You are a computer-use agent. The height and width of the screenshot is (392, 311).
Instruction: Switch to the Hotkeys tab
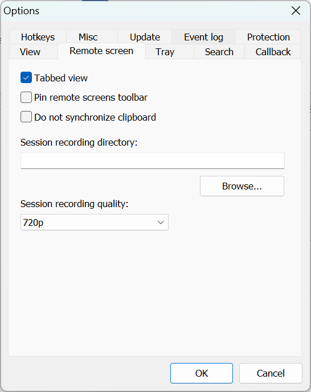click(38, 37)
